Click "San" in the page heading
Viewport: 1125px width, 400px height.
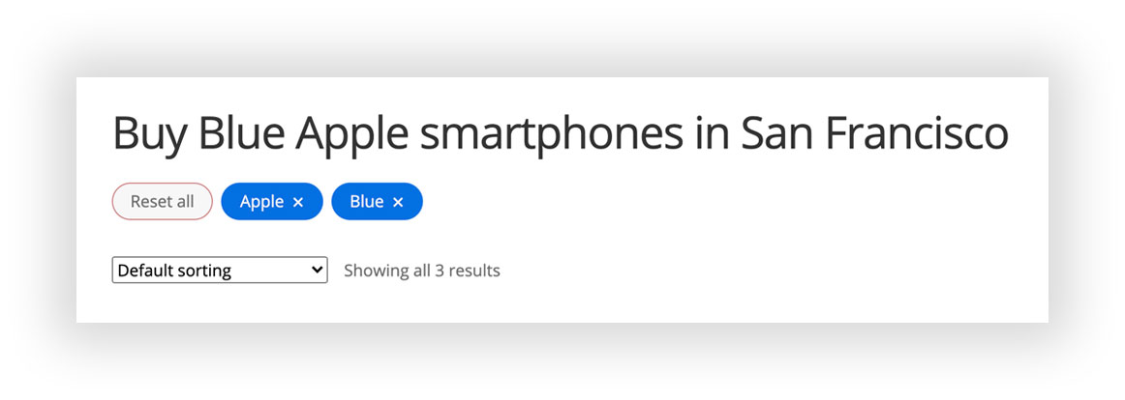pyautogui.click(x=777, y=133)
